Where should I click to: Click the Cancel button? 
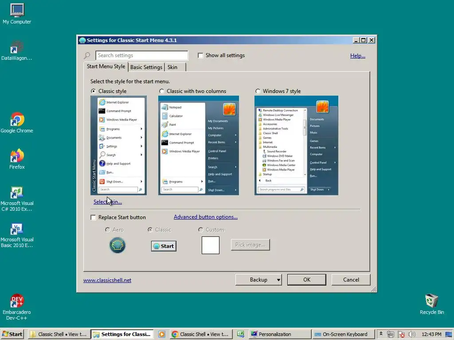coord(351,280)
